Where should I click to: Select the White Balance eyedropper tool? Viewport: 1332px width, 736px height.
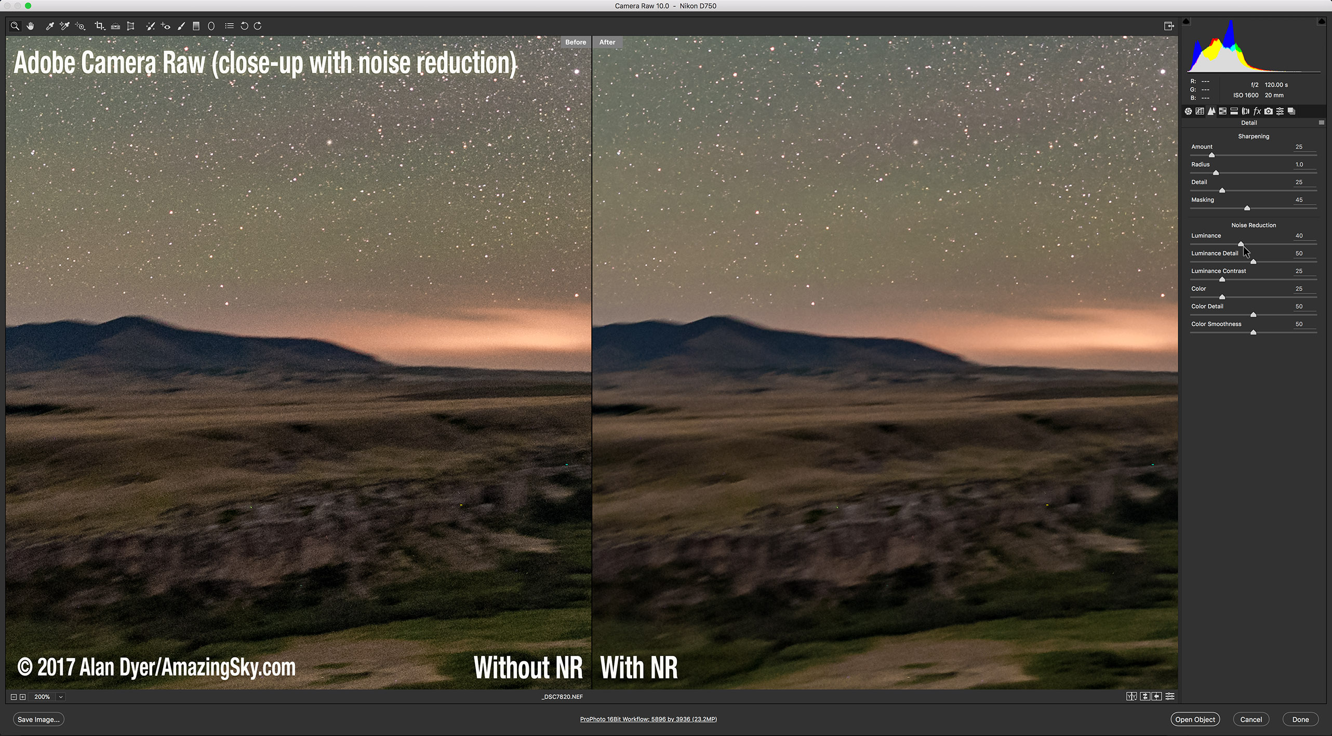pos(49,26)
